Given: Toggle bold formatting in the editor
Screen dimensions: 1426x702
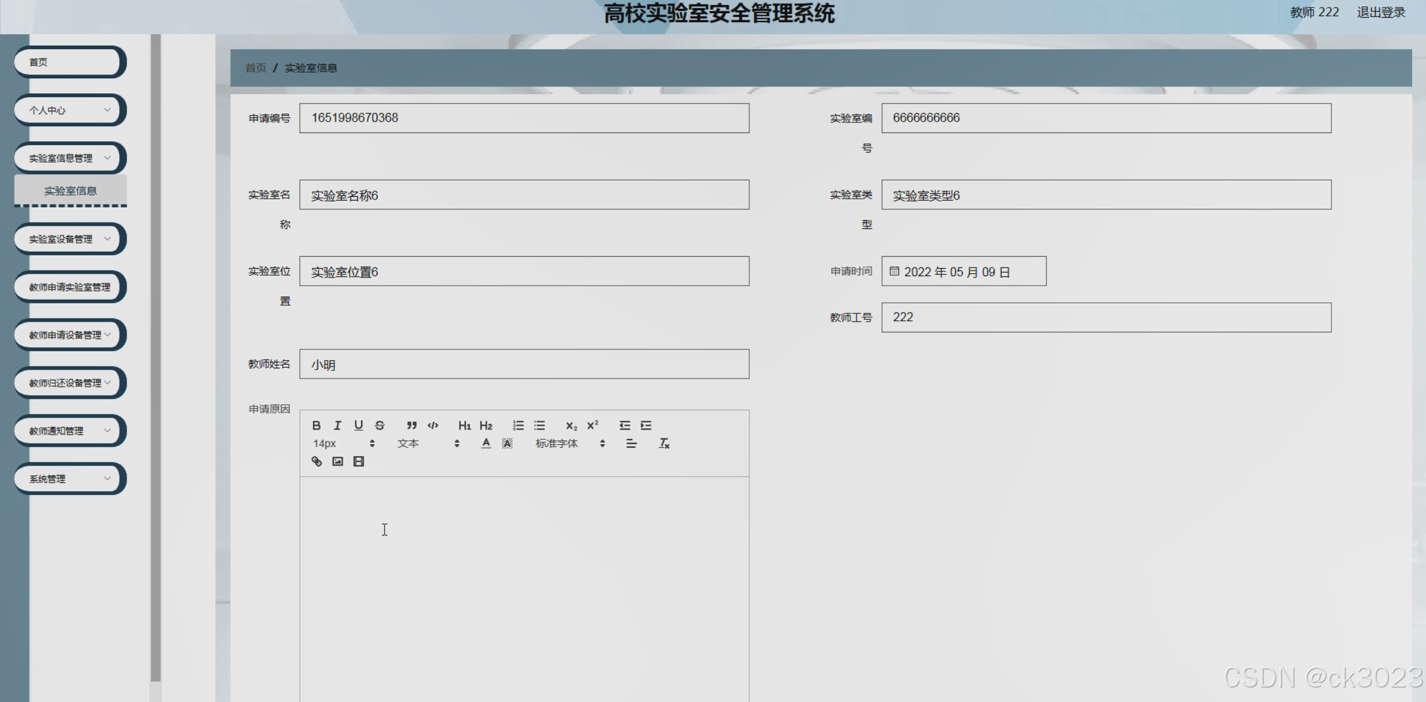Looking at the screenshot, I should (x=316, y=425).
